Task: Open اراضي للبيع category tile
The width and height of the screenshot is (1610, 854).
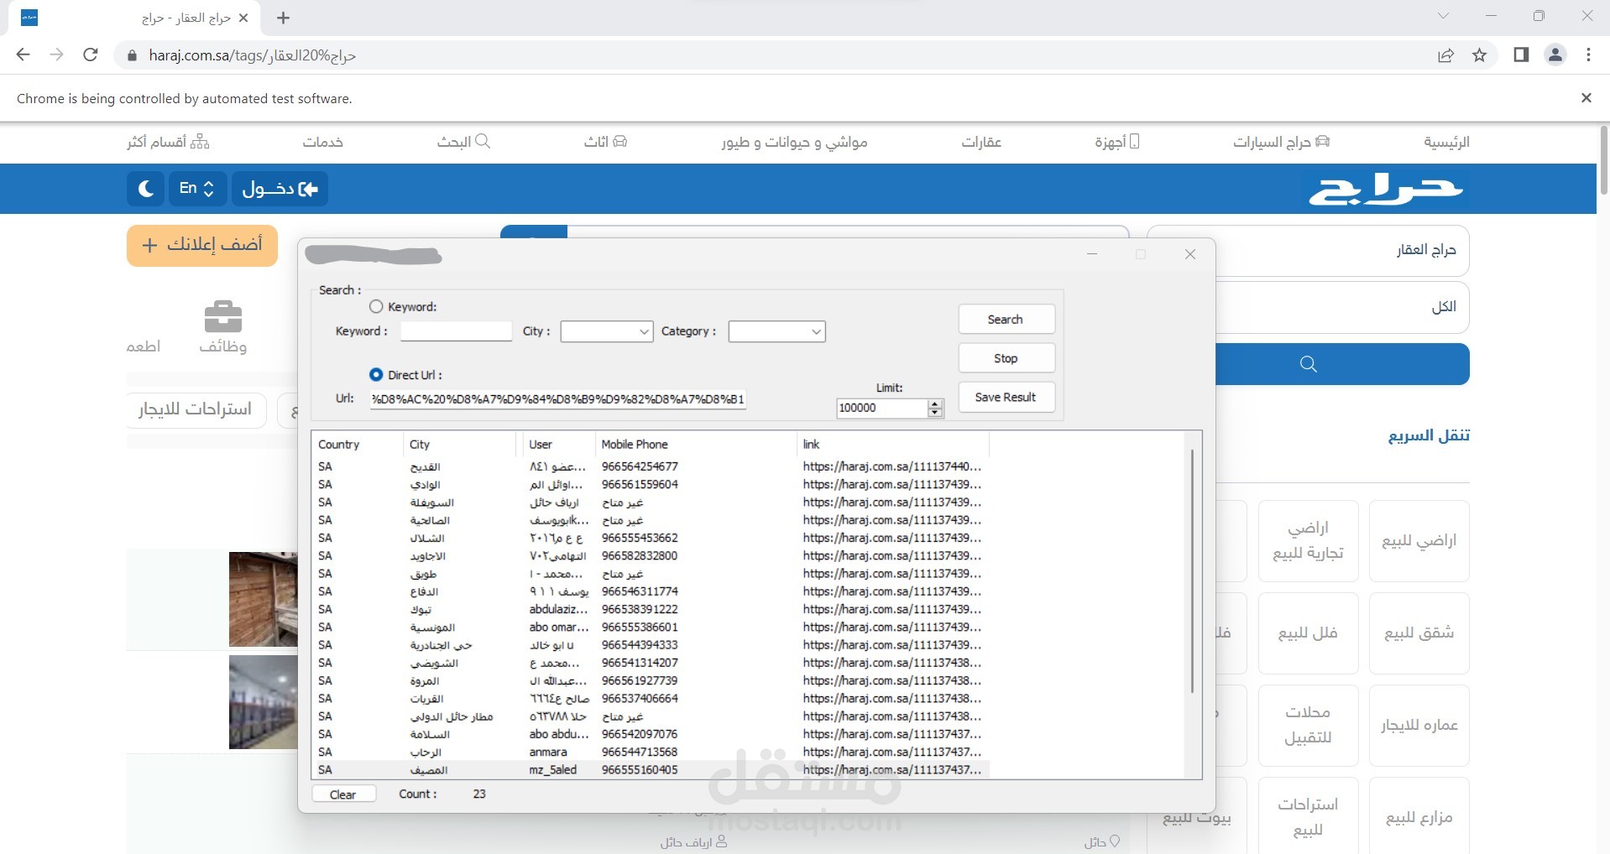Action: (1419, 541)
